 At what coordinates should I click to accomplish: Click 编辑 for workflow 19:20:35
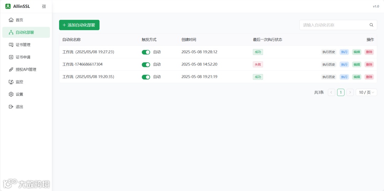coord(357,77)
